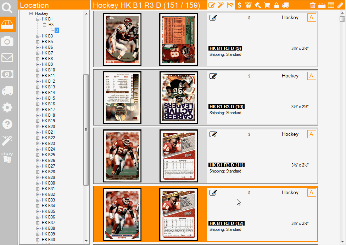The height and width of the screenshot is (245, 346).
Task: Click the dollar sign icon in the header toolbar
Action: (x=239, y=5)
